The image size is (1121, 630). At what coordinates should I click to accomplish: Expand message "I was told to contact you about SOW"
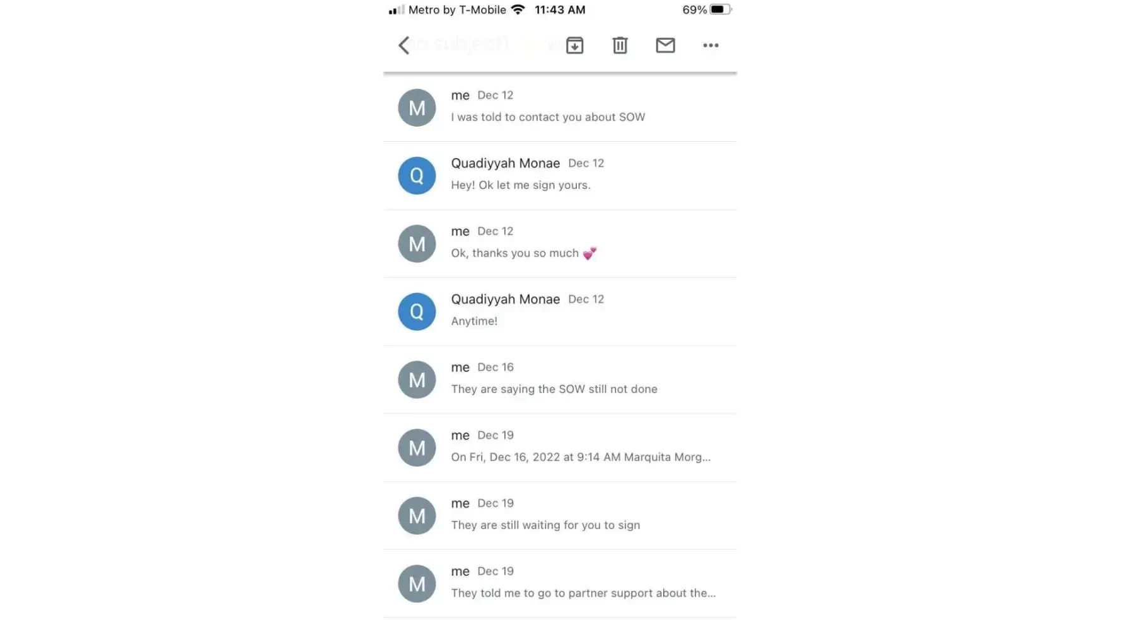pyautogui.click(x=560, y=108)
